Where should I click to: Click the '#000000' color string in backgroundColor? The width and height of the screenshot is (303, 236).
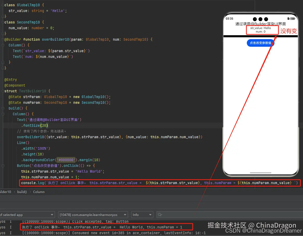click(66, 160)
